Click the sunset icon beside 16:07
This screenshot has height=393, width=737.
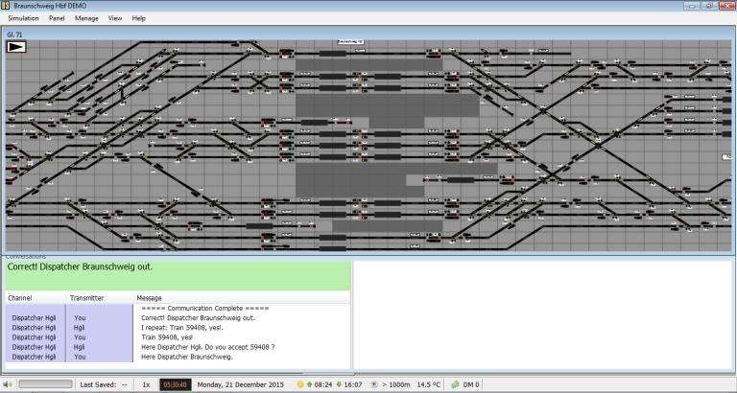point(340,384)
